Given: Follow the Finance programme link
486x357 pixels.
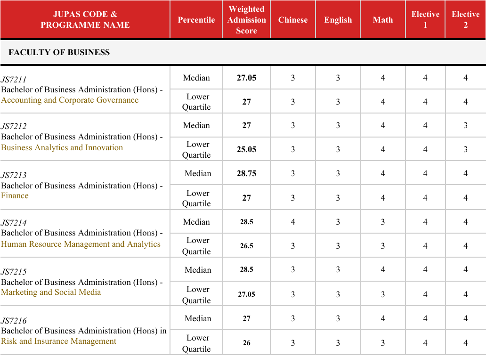Looking at the screenshot, I should tap(15, 195).
